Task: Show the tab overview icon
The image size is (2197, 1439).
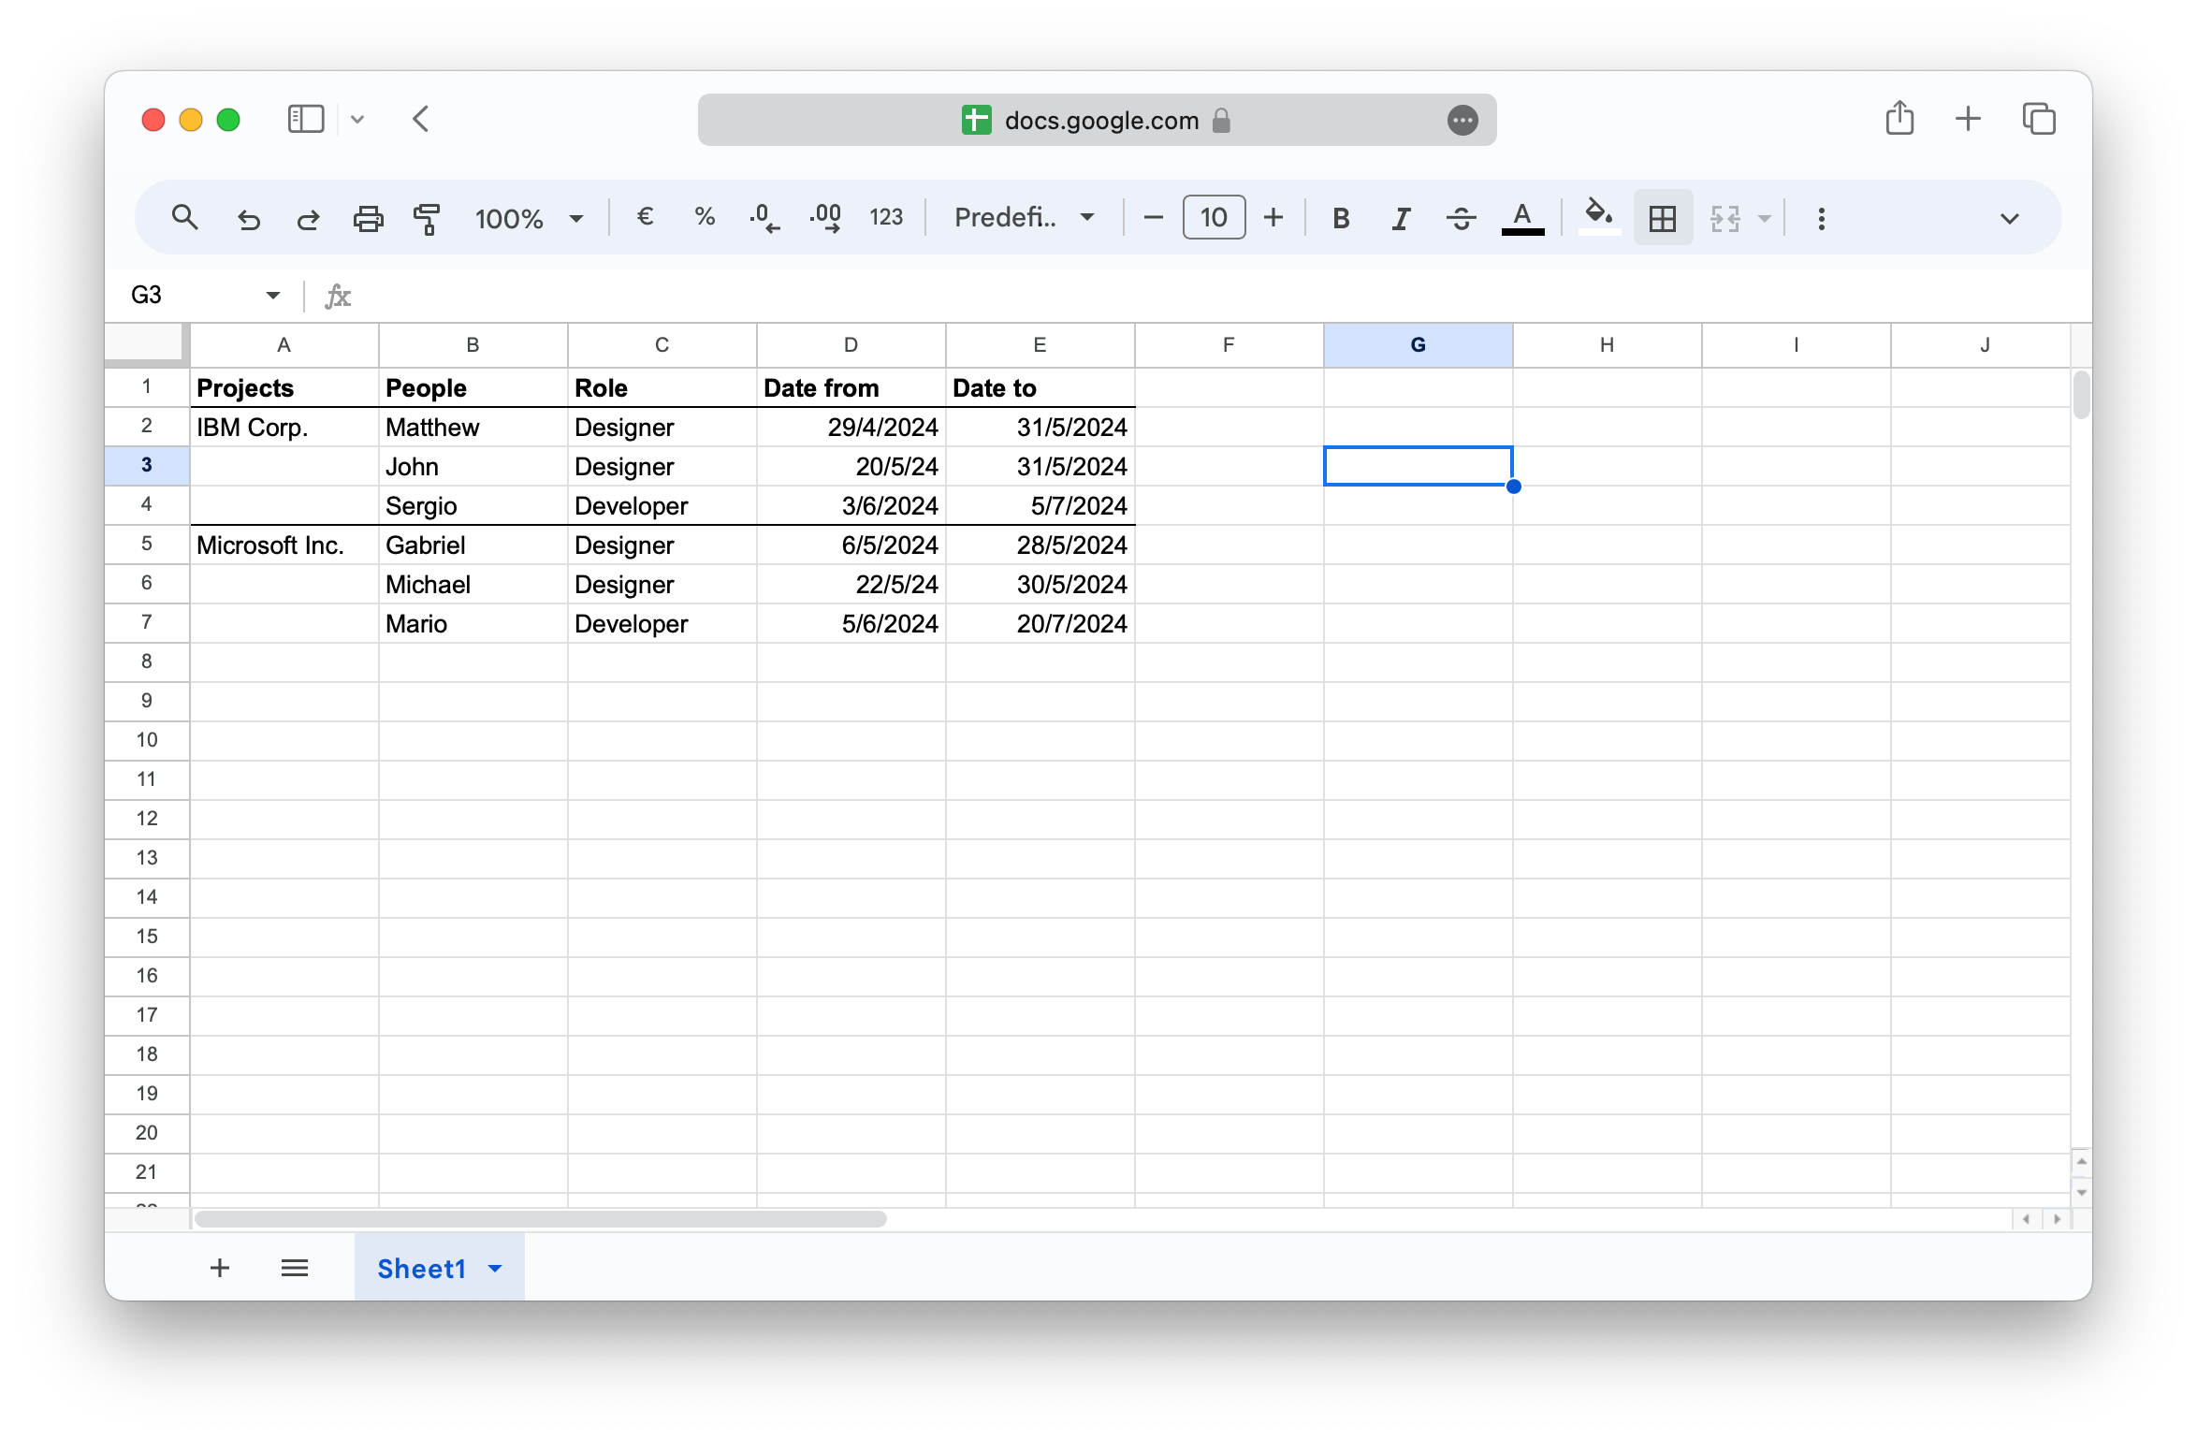Action: pyautogui.click(x=2038, y=119)
